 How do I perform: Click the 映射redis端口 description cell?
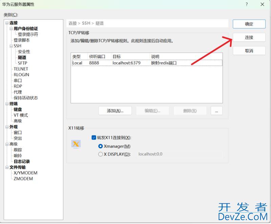point(164,63)
